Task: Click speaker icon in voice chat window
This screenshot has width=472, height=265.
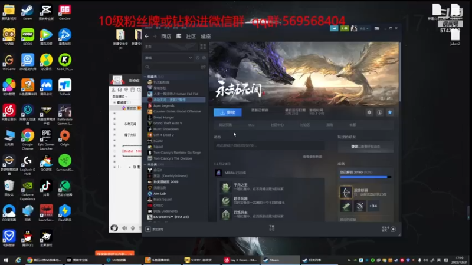Action: [124, 228]
